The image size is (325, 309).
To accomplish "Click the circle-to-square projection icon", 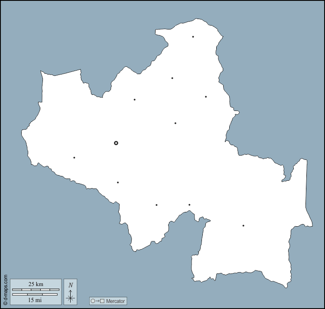I will pyautogui.click(x=97, y=301).
